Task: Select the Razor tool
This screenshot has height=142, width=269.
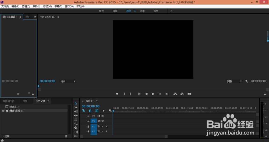Action: coord(76,128)
